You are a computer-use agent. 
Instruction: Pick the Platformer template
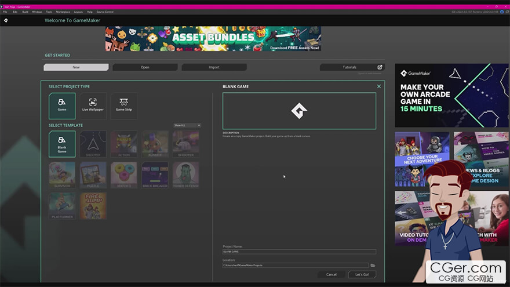[x=62, y=206]
